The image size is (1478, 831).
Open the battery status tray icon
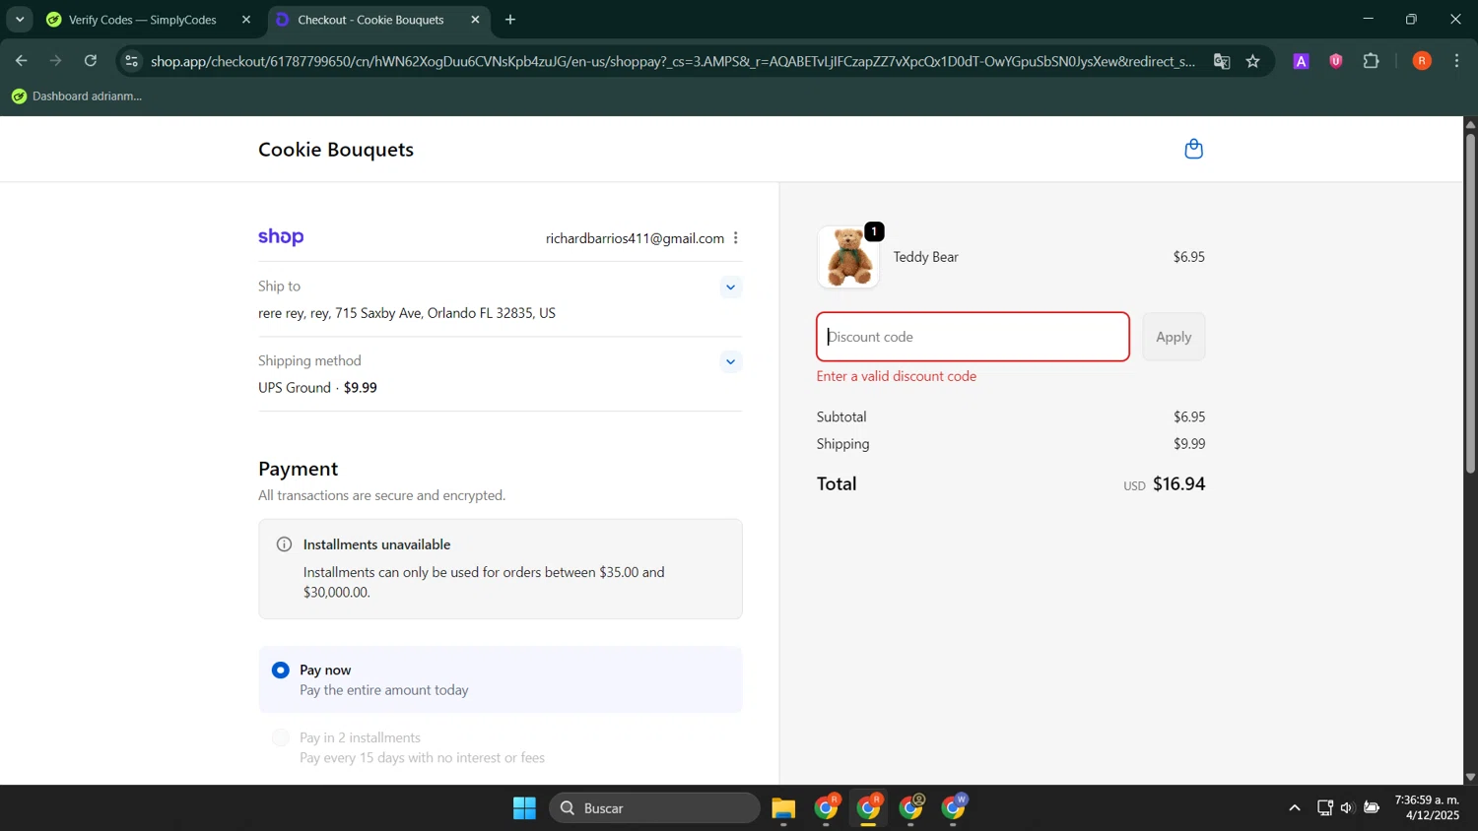1371,808
